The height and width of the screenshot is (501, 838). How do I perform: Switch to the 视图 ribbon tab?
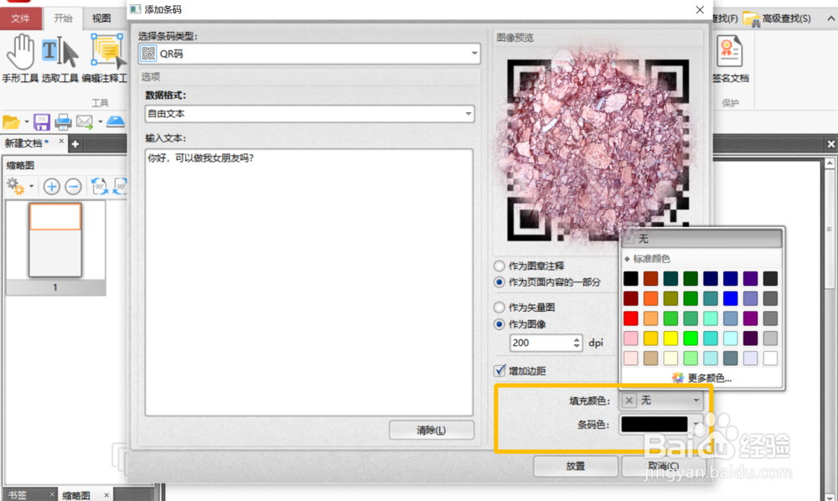(101, 18)
